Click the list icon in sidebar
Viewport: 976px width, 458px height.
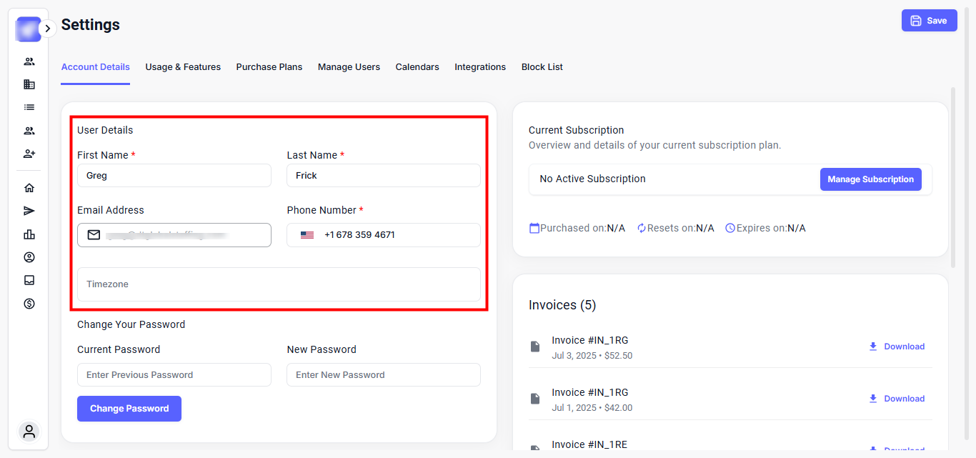click(29, 107)
